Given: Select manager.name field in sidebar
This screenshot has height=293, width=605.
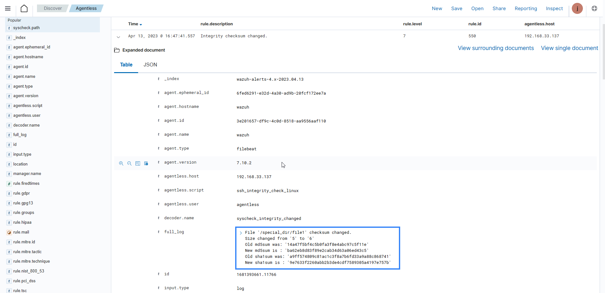Looking at the screenshot, I should coord(27,174).
